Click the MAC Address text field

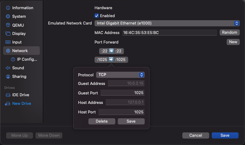point(169,32)
